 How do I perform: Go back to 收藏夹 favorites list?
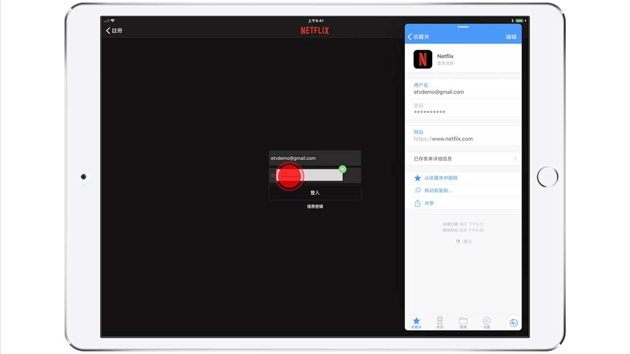[418, 37]
